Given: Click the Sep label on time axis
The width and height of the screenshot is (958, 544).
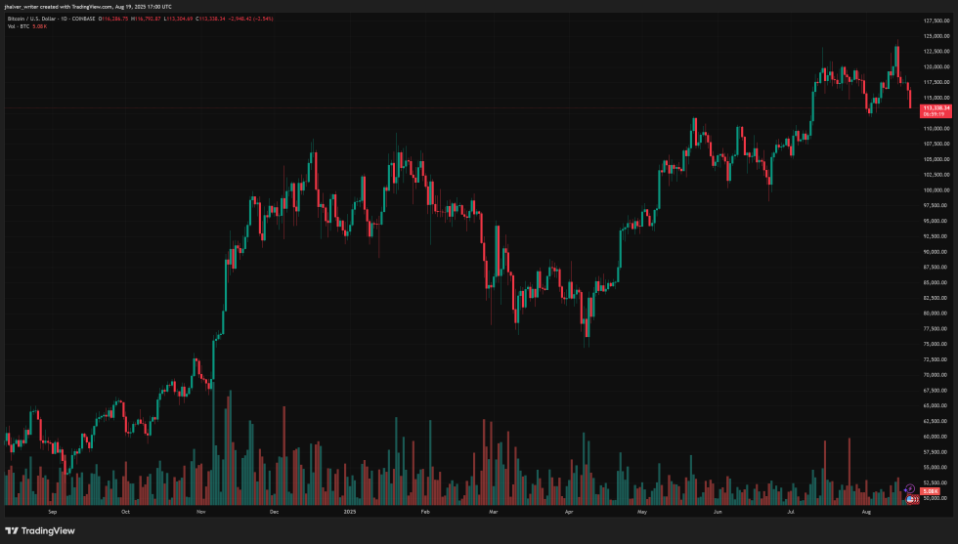Looking at the screenshot, I should [52, 511].
